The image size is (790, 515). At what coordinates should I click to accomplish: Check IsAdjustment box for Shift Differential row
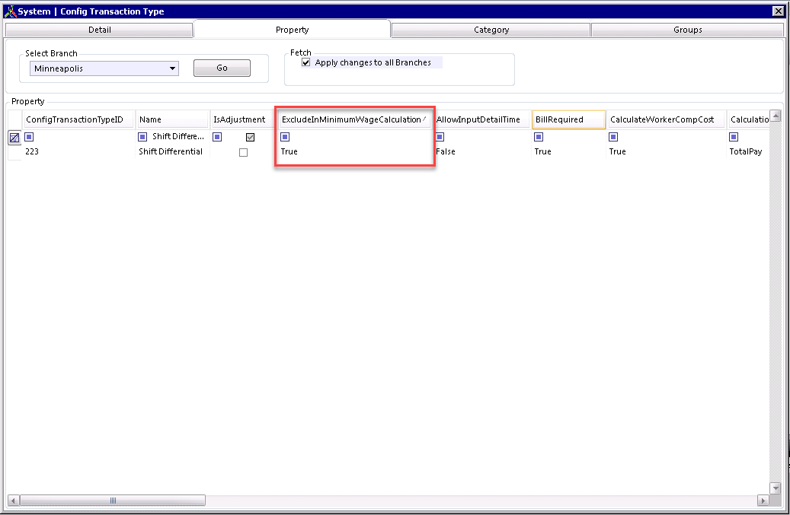tap(243, 152)
